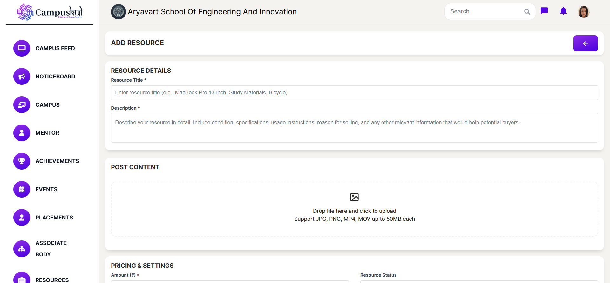Click the Campuskul logo

[x=50, y=12]
